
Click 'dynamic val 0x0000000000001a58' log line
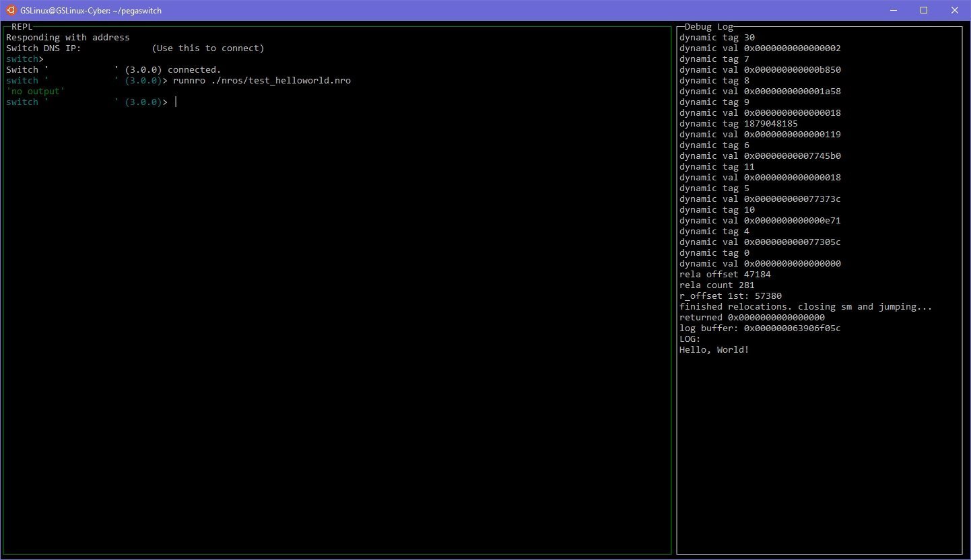point(760,92)
